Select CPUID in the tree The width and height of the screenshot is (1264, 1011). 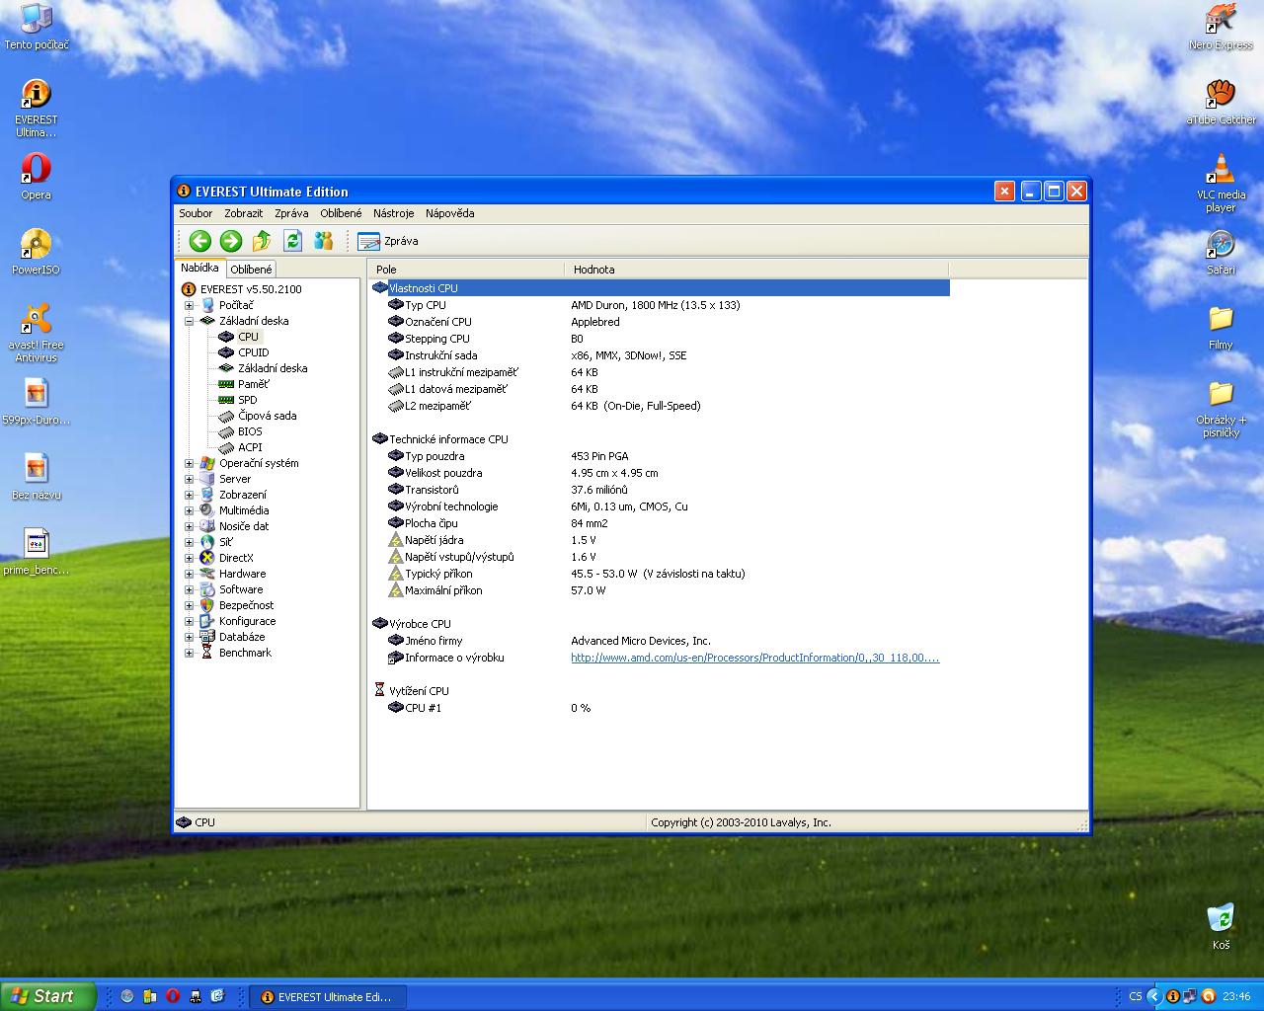[x=253, y=352]
